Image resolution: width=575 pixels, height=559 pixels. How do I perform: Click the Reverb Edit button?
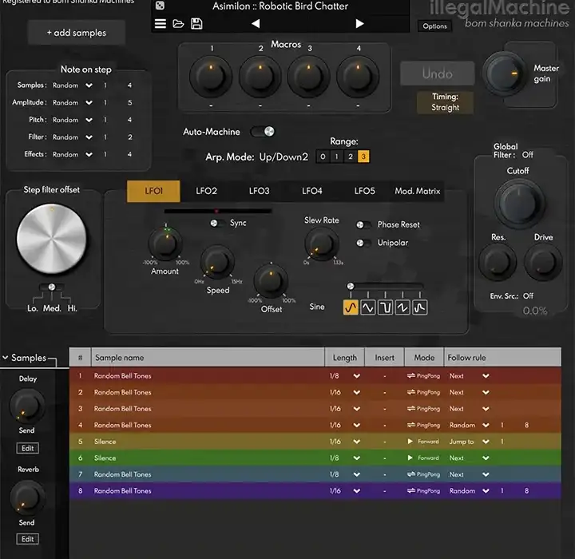click(27, 539)
